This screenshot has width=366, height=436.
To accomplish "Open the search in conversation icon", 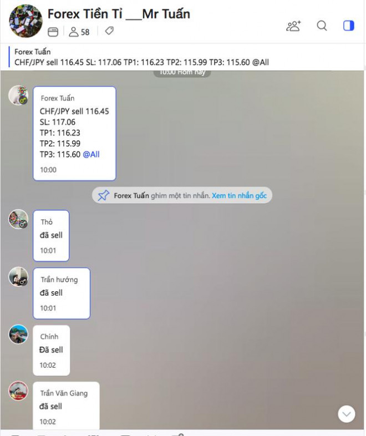I will pos(322,26).
